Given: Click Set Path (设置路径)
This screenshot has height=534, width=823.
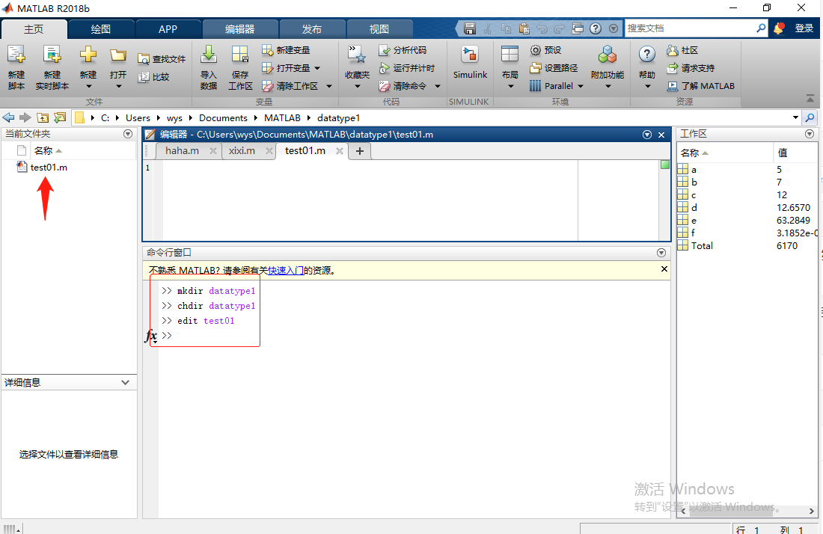Looking at the screenshot, I should pyautogui.click(x=554, y=68).
